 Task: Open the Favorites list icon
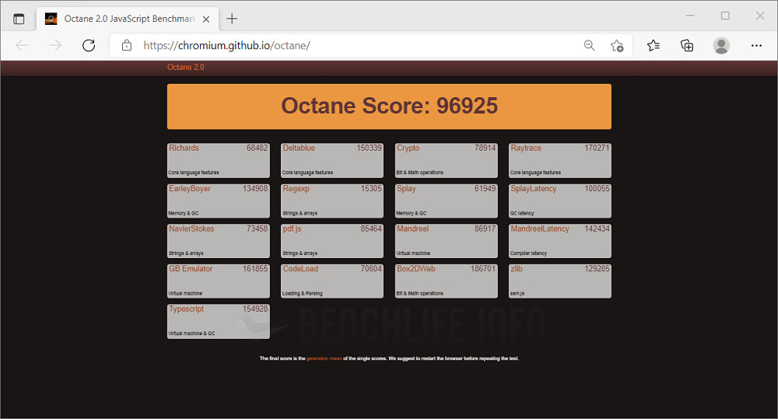(654, 45)
